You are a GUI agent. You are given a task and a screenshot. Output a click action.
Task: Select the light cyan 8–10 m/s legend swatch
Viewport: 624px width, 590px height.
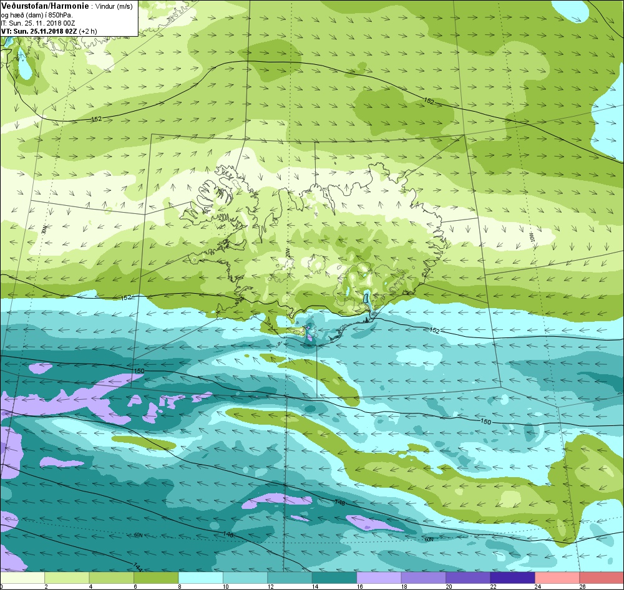coord(200,578)
